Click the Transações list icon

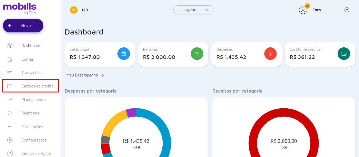(10, 72)
